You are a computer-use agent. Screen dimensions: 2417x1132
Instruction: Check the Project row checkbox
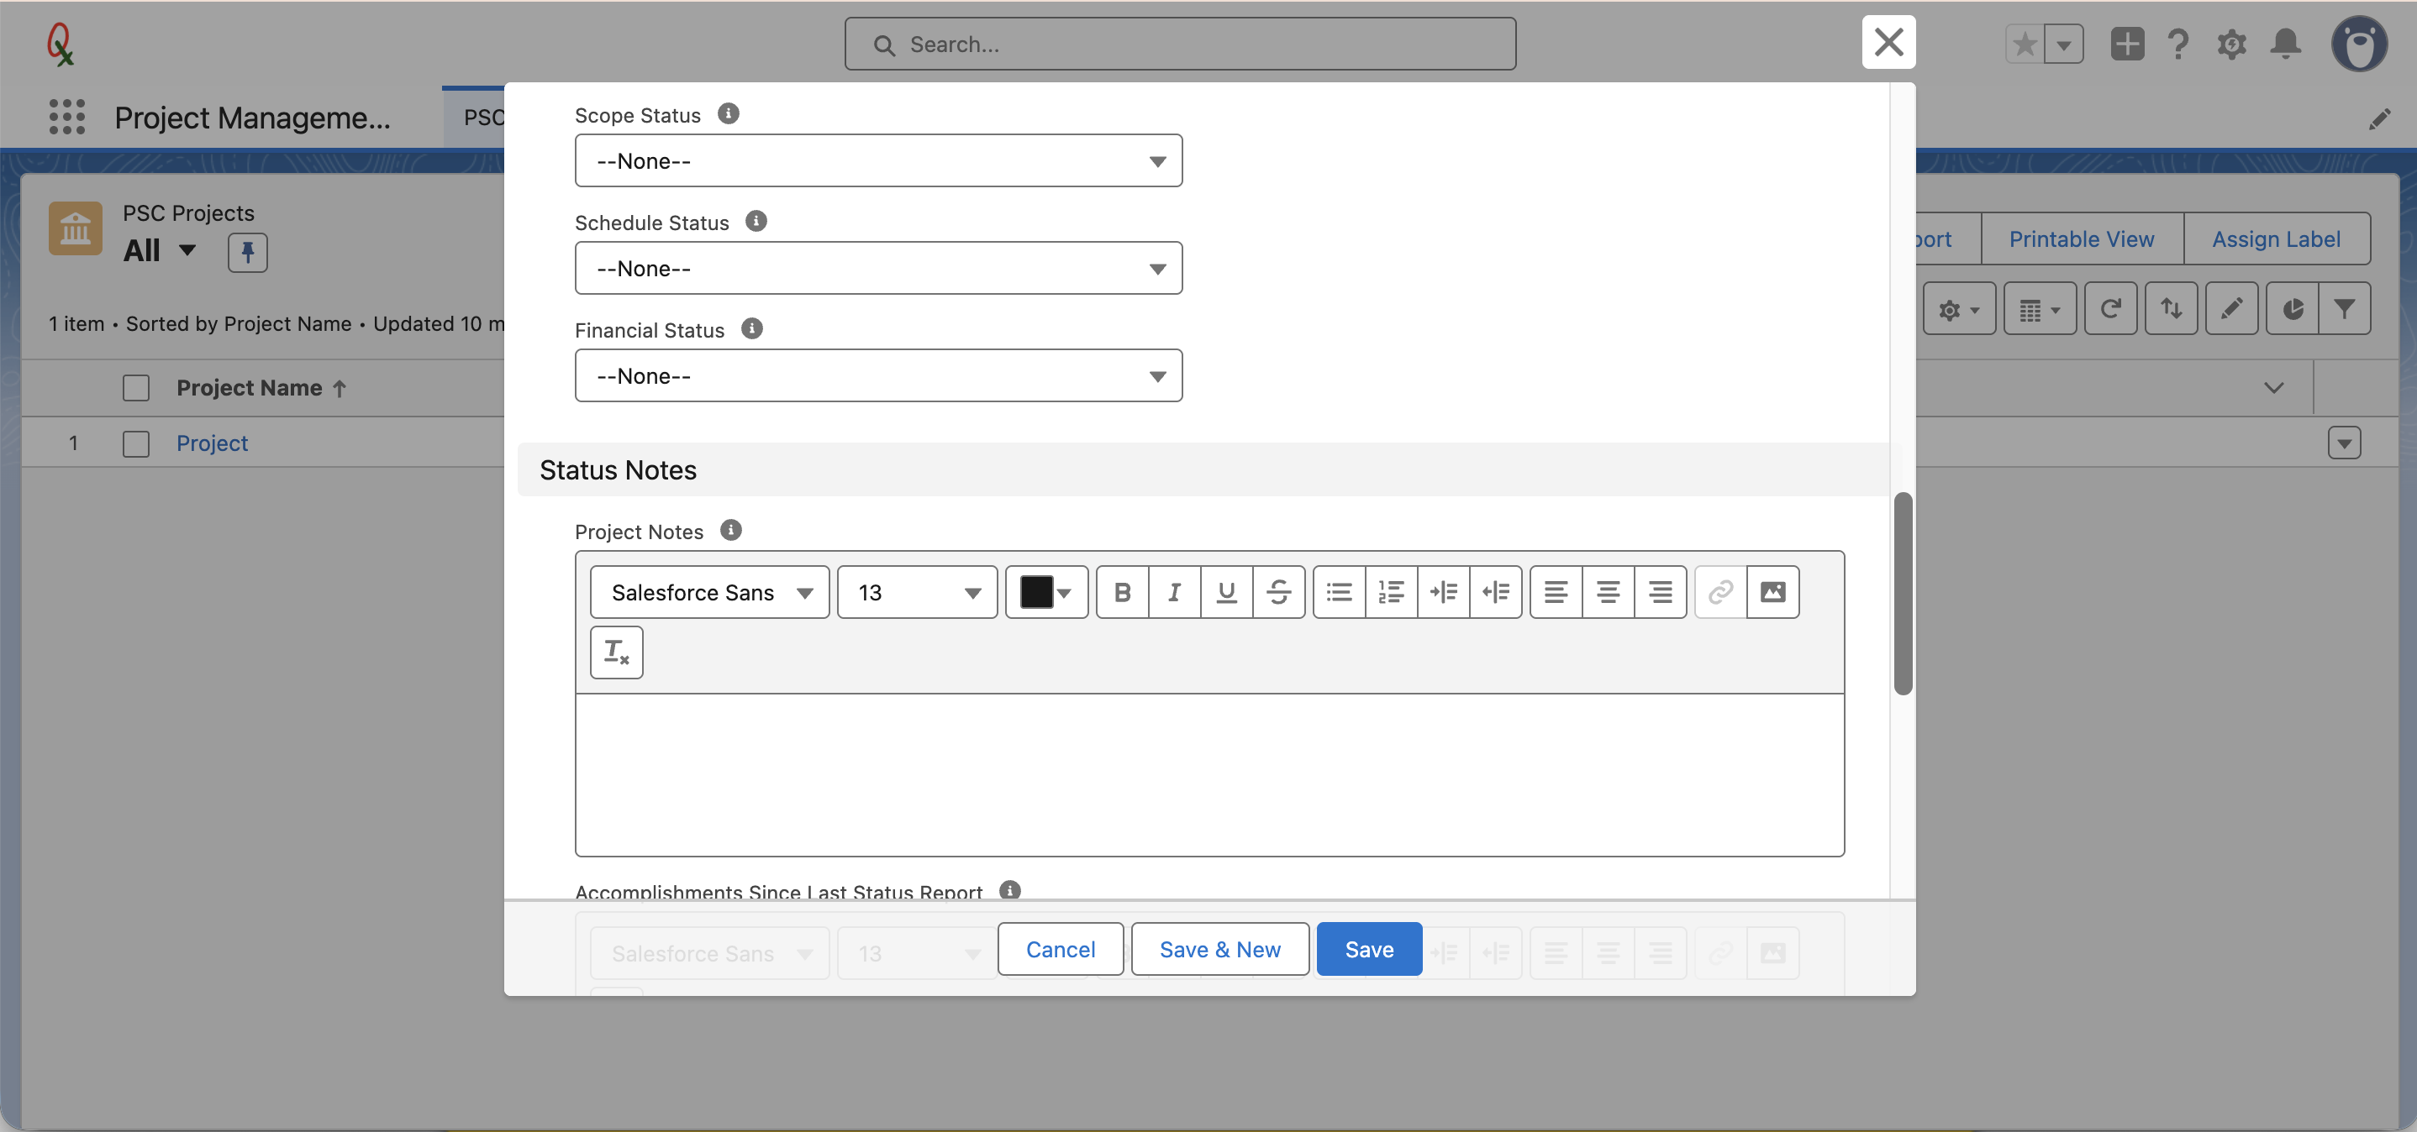click(136, 443)
